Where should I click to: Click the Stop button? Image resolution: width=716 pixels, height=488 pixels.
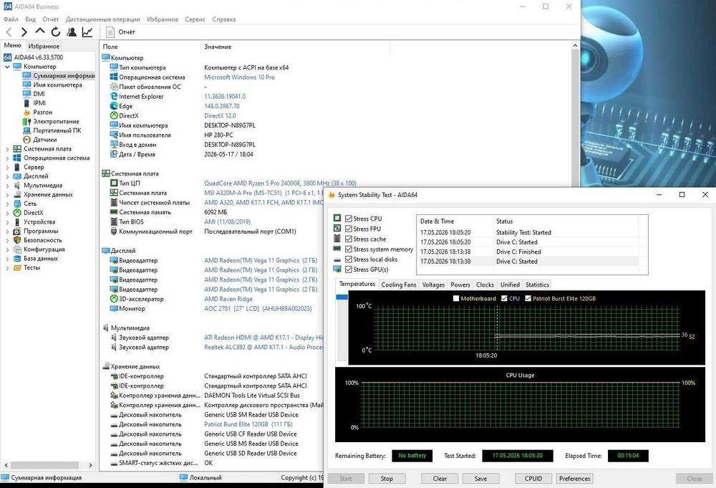pyautogui.click(x=387, y=479)
